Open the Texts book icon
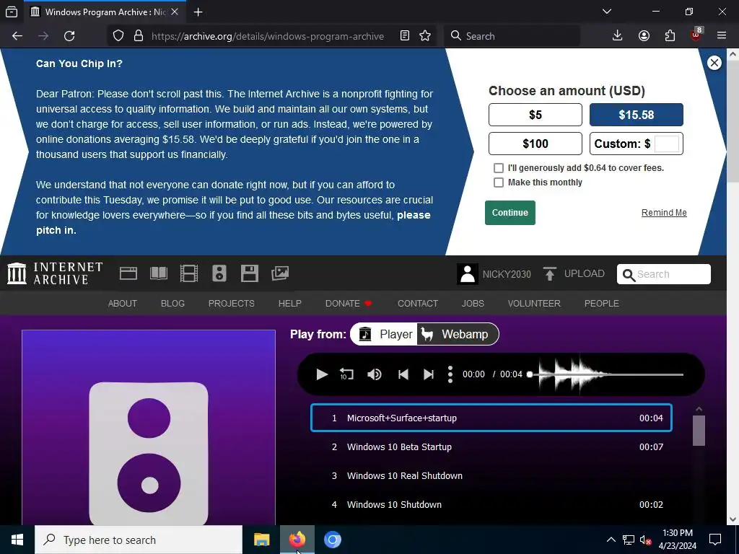 coord(158,273)
